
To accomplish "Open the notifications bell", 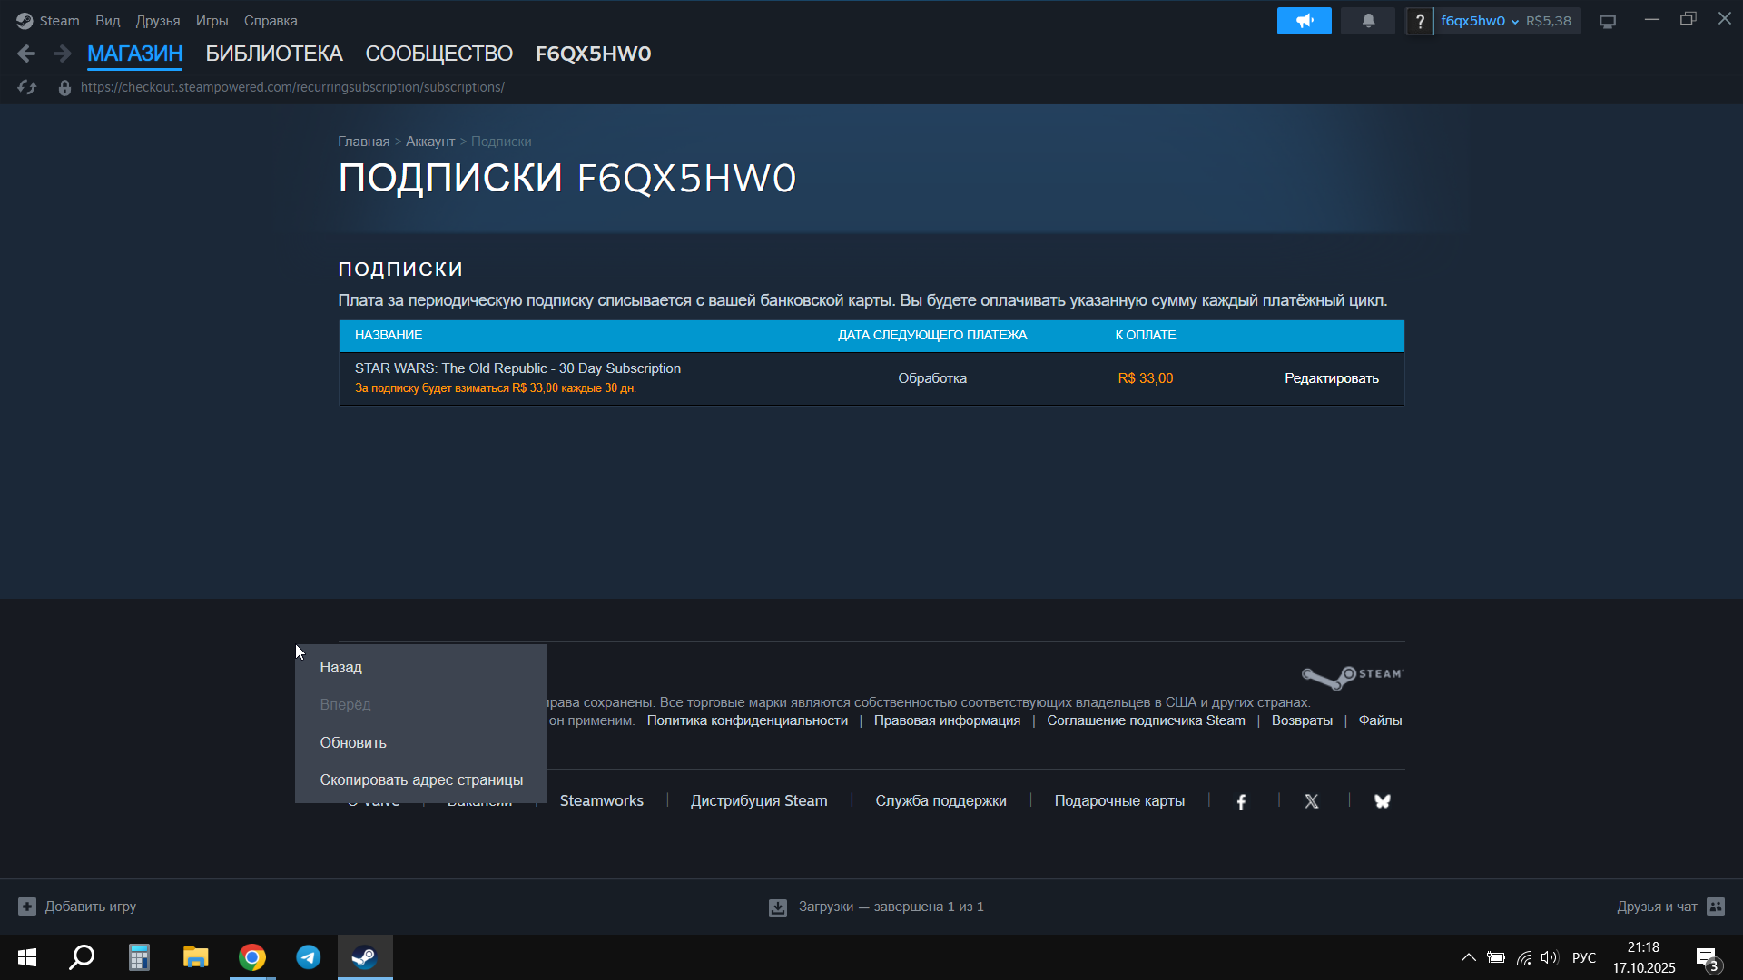I will [x=1368, y=21].
